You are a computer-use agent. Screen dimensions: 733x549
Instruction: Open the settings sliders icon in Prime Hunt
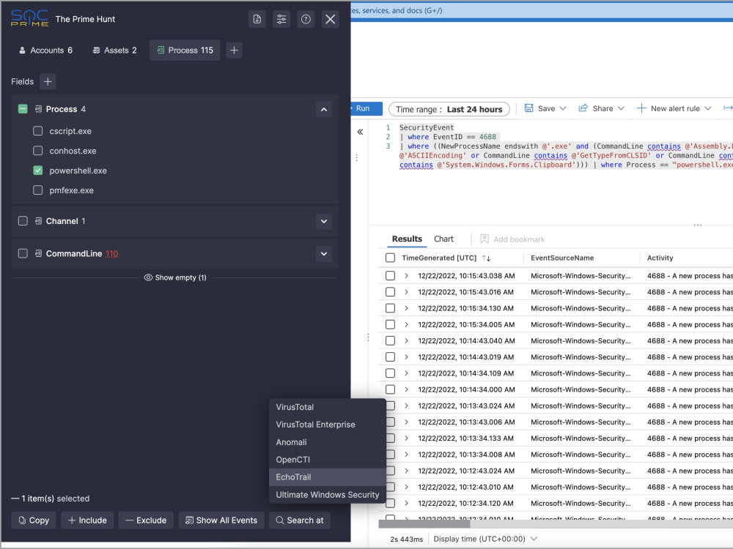click(281, 19)
